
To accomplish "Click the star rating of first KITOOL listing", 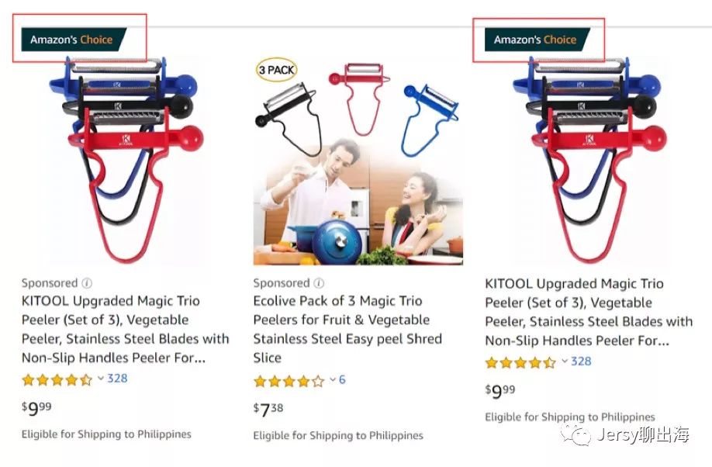I will tap(57, 379).
